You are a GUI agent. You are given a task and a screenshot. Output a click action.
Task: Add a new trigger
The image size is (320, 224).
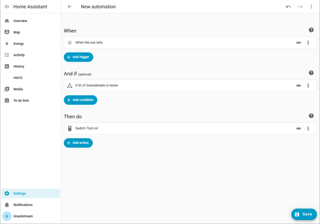point(78,57)
